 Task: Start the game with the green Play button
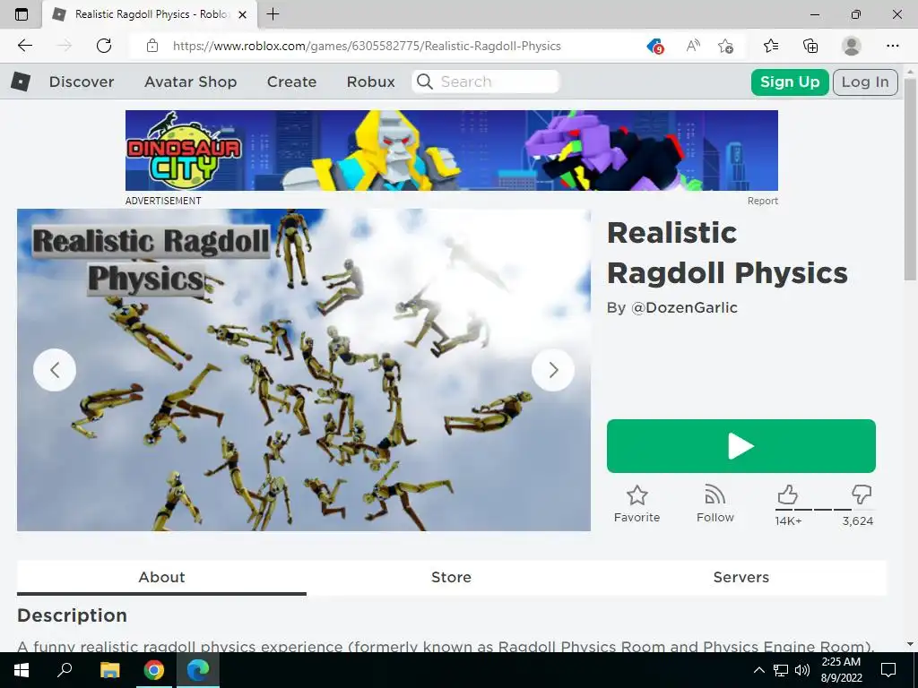741,446
